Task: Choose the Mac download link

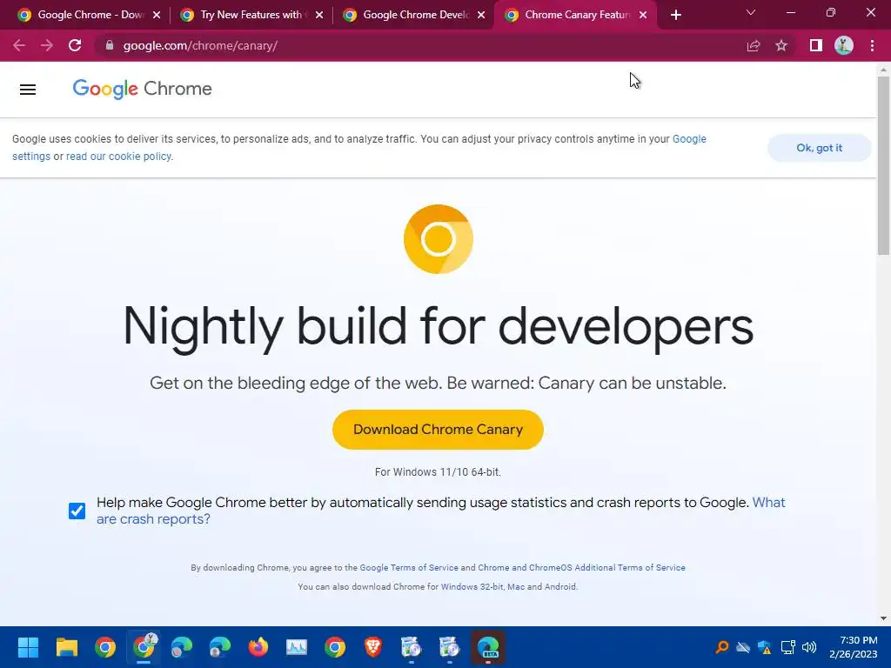Action: point(516,587)
